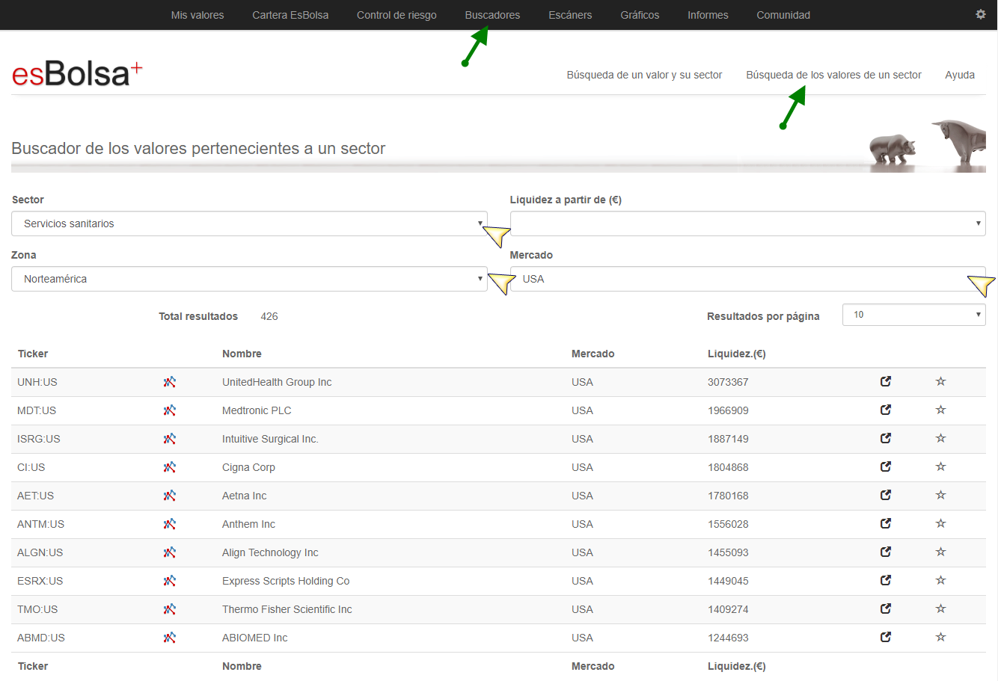
Task: Open the Ayuda link
Action: click(960, 75)
